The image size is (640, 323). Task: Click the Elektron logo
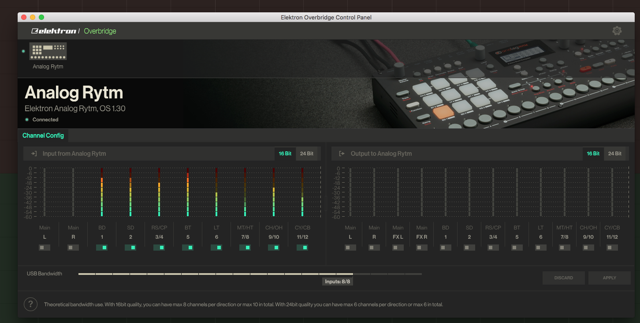[x=53, y=31]
